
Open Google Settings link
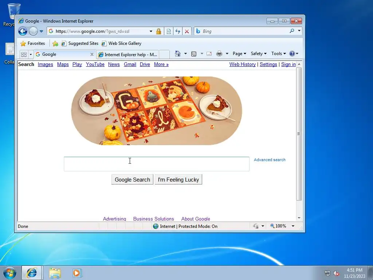pos(268,65)
